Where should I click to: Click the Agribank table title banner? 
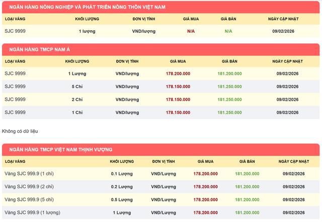tap(89, 7)
